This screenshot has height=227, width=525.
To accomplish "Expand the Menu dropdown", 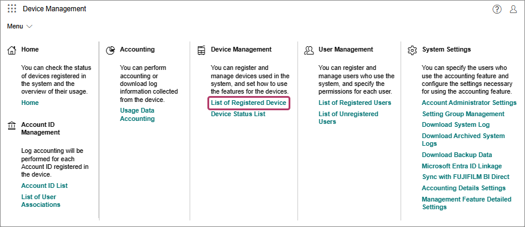I will coord(20,27).
